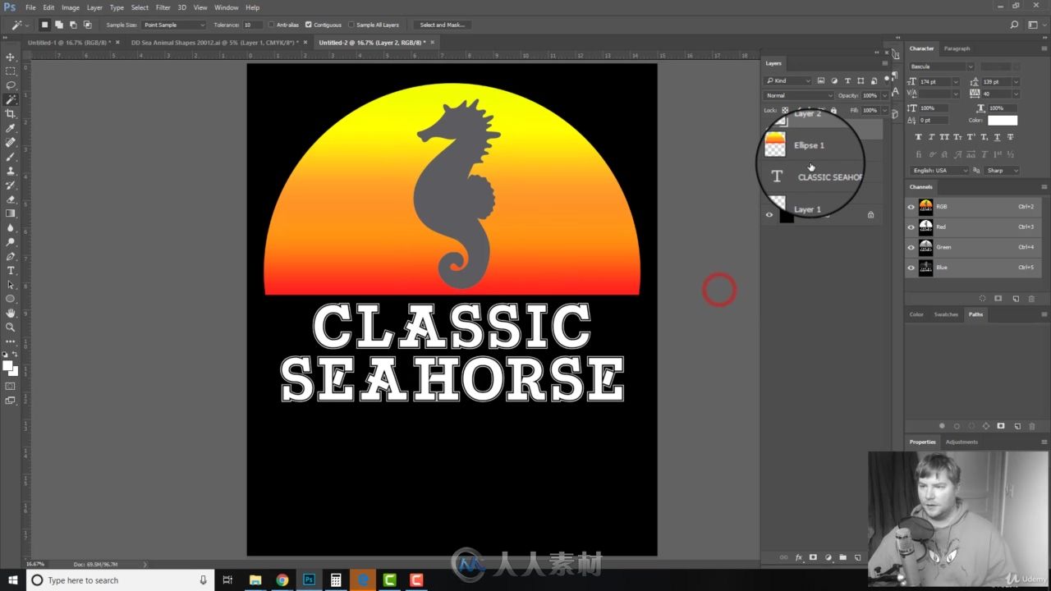Viewport: 1051px width, 591px height.
Task: Open the font size 174 pt dropdown
Action: point(957,82)
